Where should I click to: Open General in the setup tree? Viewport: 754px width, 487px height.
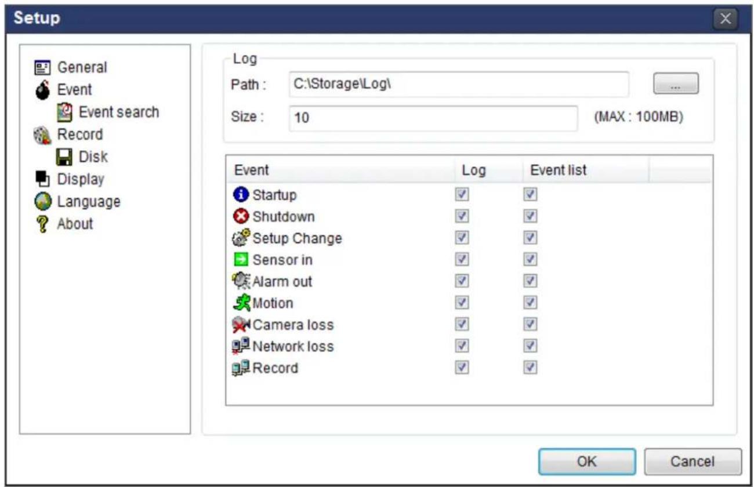(82, 67)
